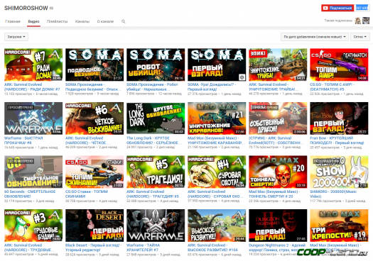
Task: Click the first subscriber avatar near Также подписаны
Action: pyautogui.click(x=358, y=21)
